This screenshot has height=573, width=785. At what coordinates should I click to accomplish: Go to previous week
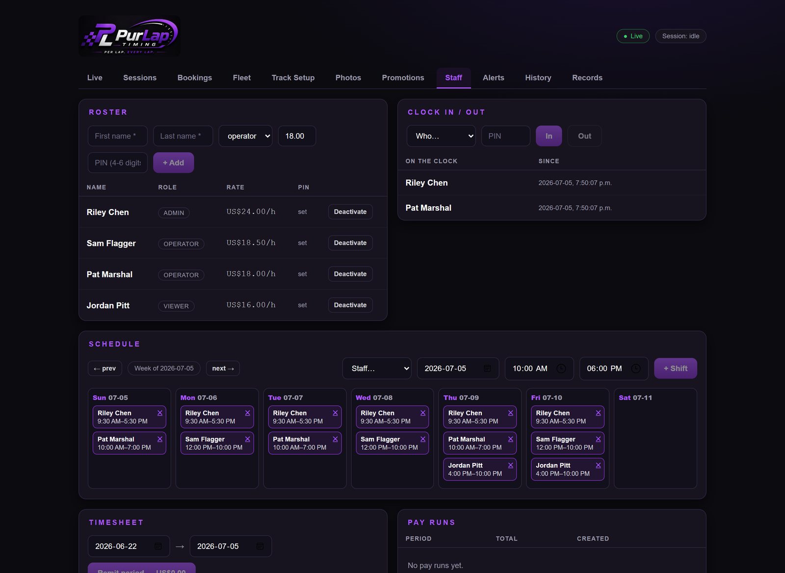pos(105,368)
